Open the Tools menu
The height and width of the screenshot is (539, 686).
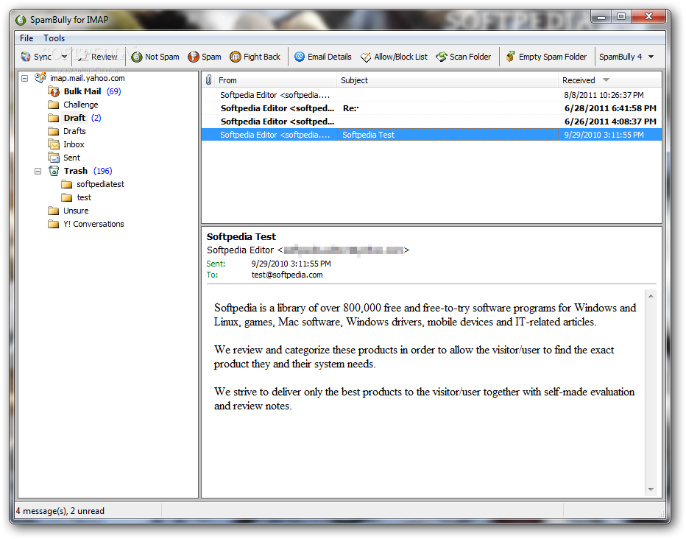54,38
